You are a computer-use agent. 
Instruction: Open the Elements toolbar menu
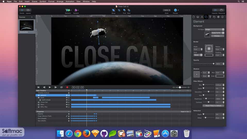coord(68,10)
